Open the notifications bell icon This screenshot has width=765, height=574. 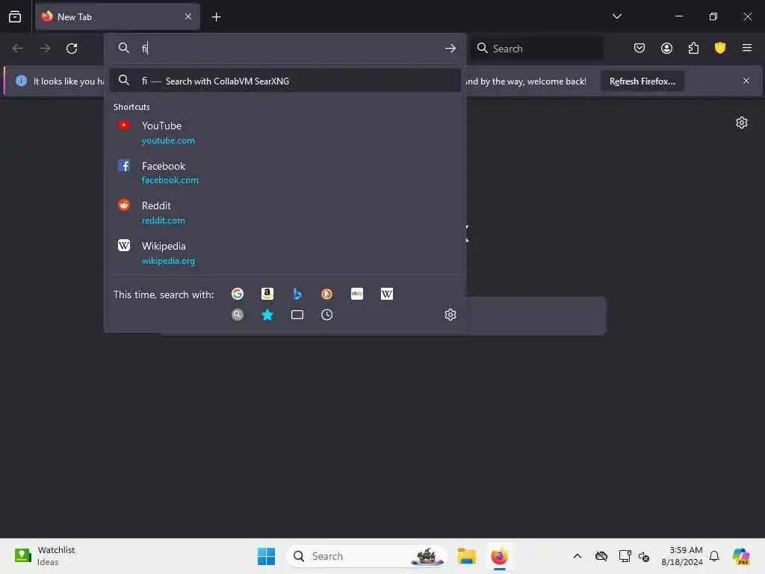(714, 556)
